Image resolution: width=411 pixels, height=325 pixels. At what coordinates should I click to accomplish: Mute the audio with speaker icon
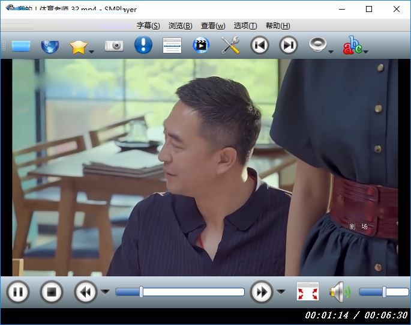coord(339,293)
